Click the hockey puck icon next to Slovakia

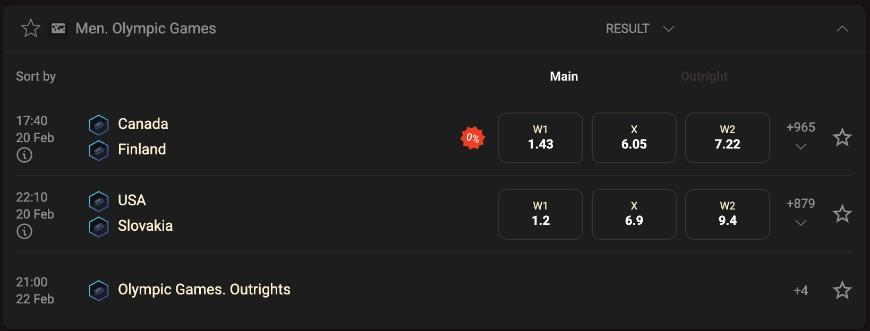[x=99, y=227]
